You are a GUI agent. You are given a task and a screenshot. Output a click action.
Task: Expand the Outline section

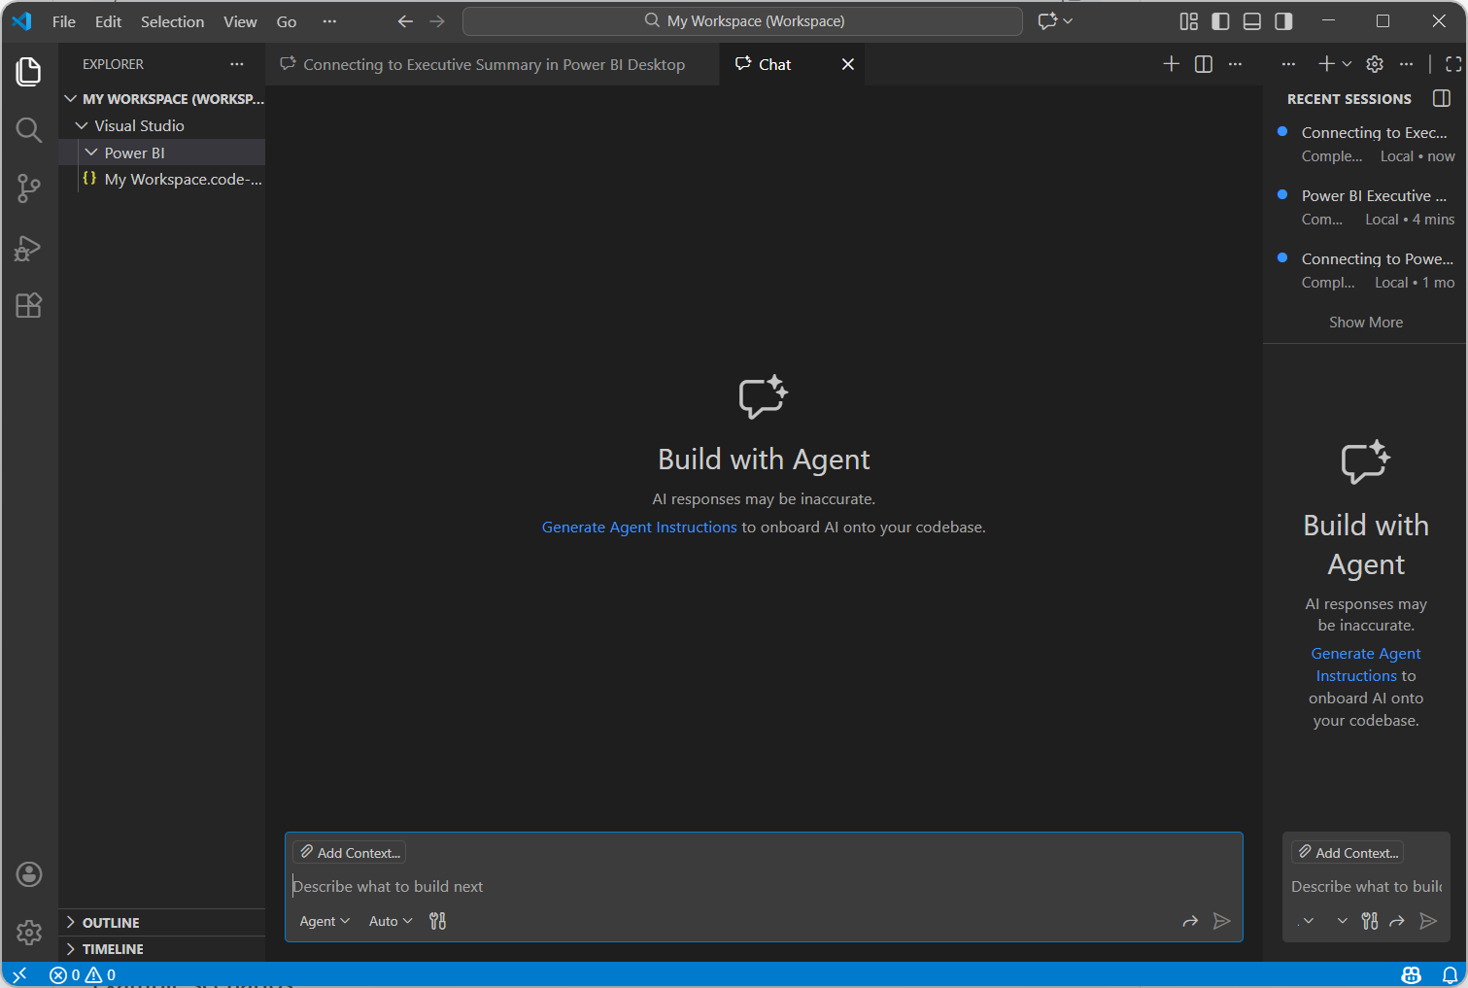point(111,923)
